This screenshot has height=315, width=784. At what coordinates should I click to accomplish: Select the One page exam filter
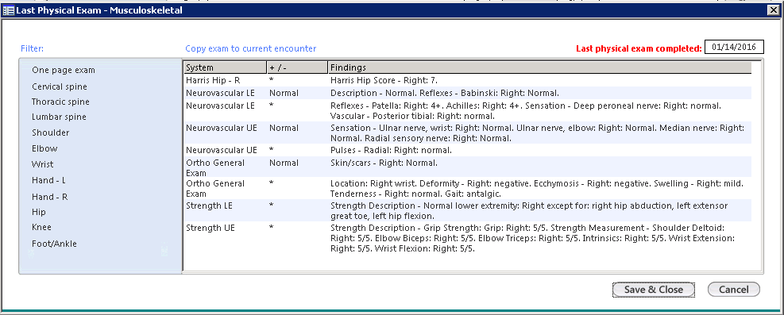coord(64,71)
